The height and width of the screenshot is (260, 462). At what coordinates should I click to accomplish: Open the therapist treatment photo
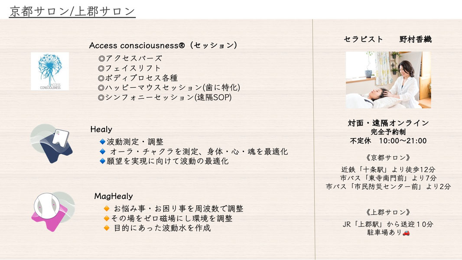tap(388, 80)
